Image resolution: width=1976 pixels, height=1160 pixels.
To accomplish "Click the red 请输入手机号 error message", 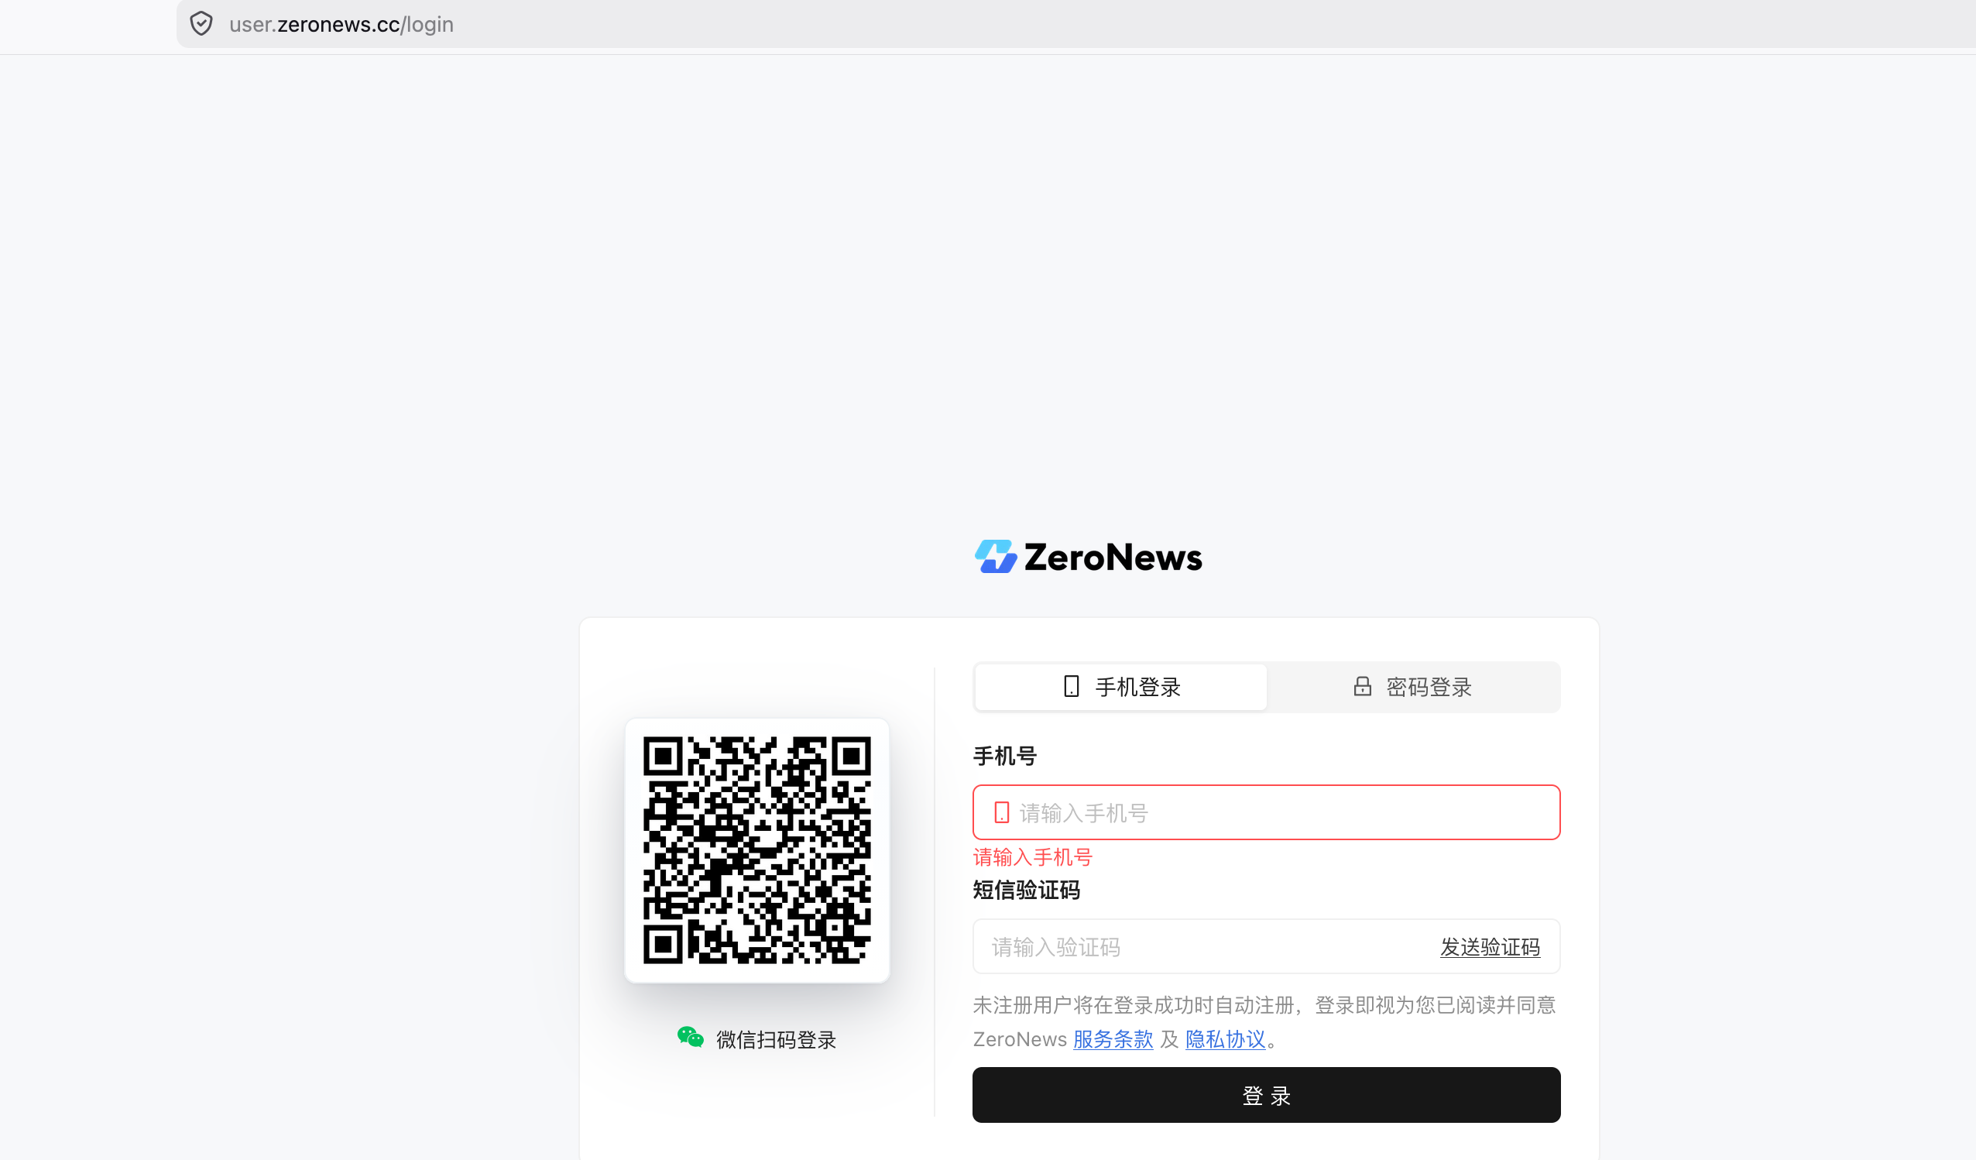I will pyautogui.click(x=1033, y=857).
